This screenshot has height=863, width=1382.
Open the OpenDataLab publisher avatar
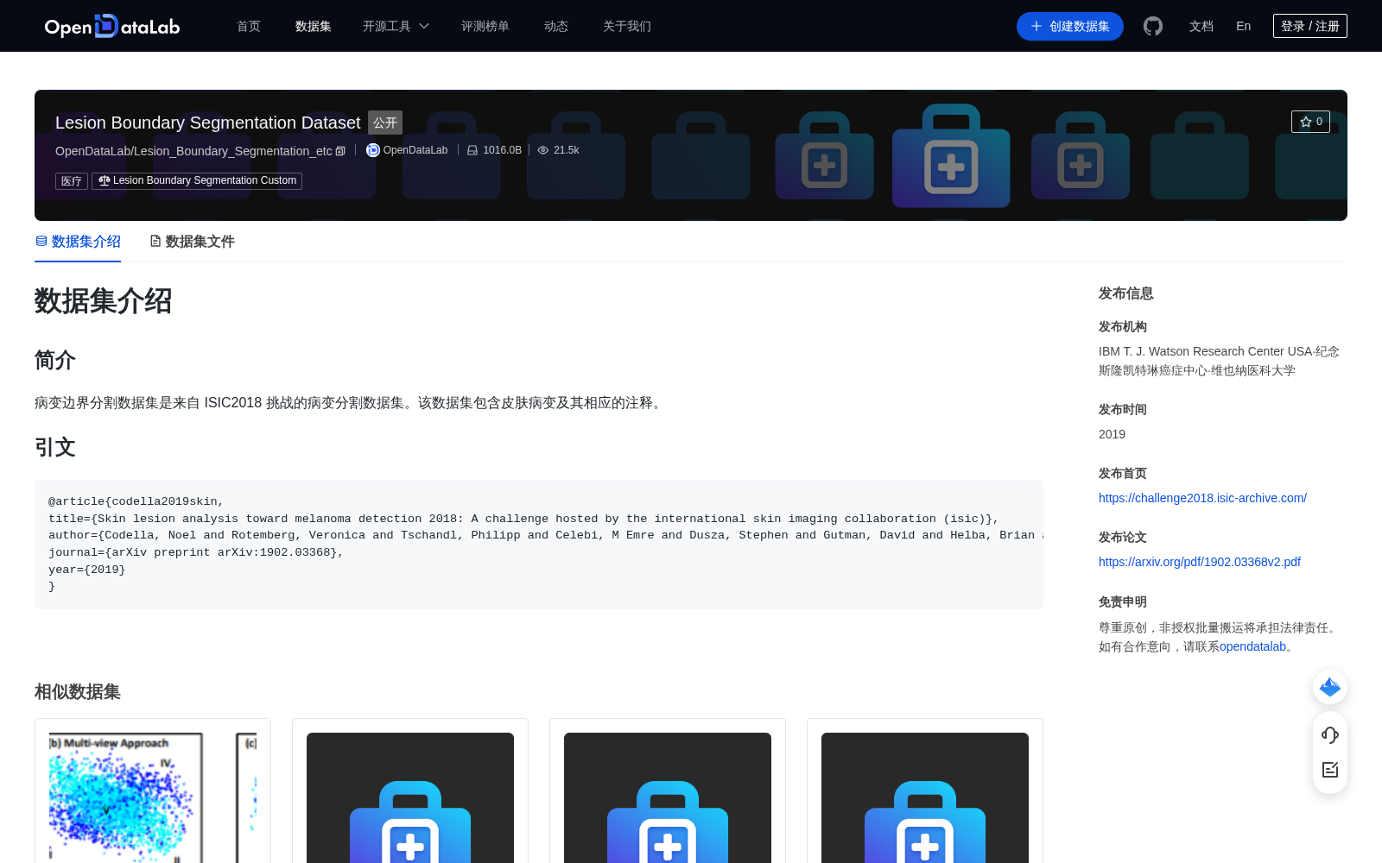click(x=373, y=150)
